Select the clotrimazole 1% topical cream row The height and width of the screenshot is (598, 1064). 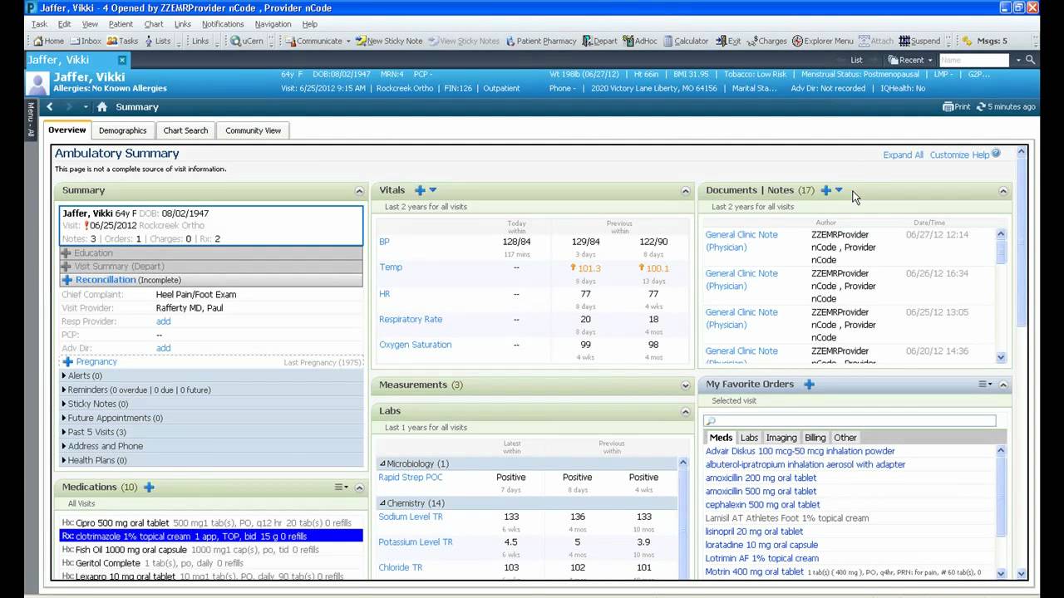211,537
